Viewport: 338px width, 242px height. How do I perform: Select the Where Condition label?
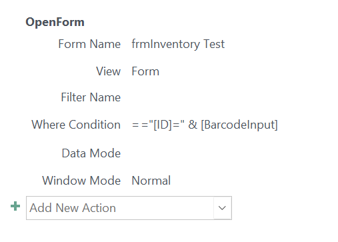point(76,125)
